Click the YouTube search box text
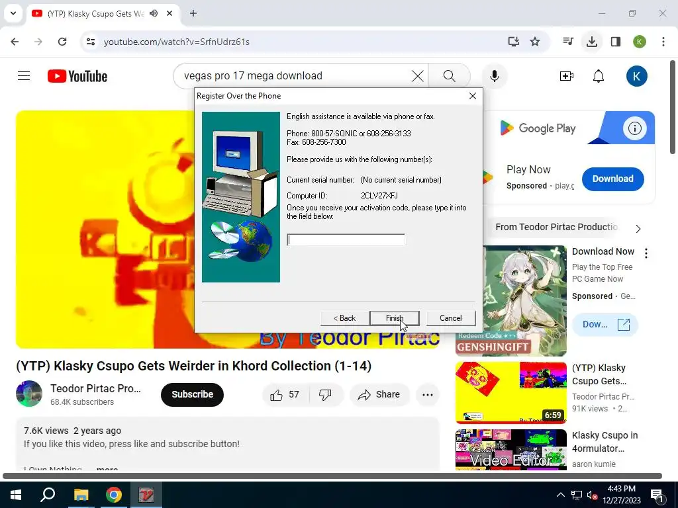This screenshot has height=508, width=678. (x=253, y=75)
